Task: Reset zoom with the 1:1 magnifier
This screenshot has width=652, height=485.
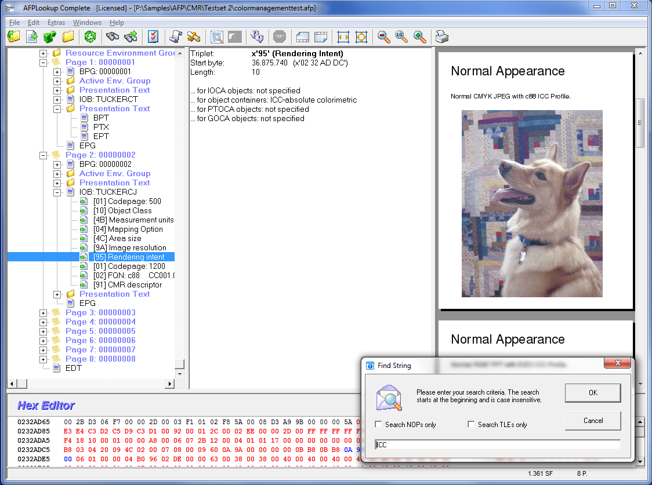Action: pos(401,37)
